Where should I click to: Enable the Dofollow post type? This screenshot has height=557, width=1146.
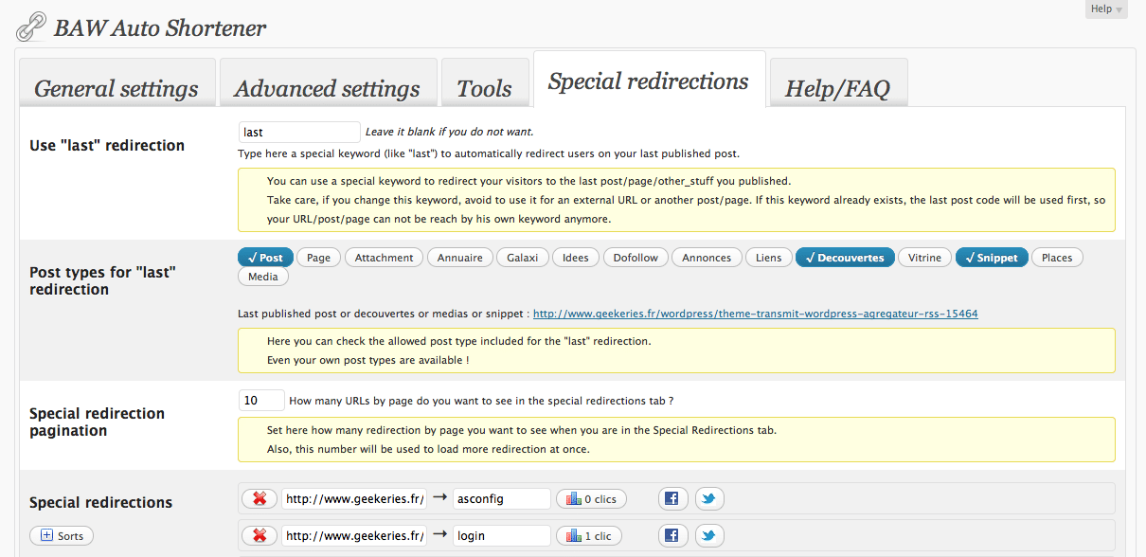[636, 258]
